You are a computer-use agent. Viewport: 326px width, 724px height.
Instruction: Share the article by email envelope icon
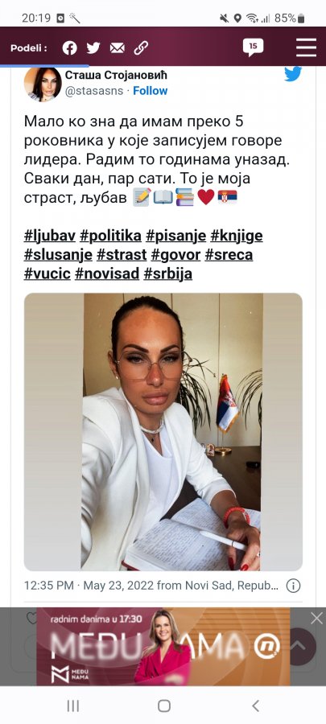[x=118, y=47]
